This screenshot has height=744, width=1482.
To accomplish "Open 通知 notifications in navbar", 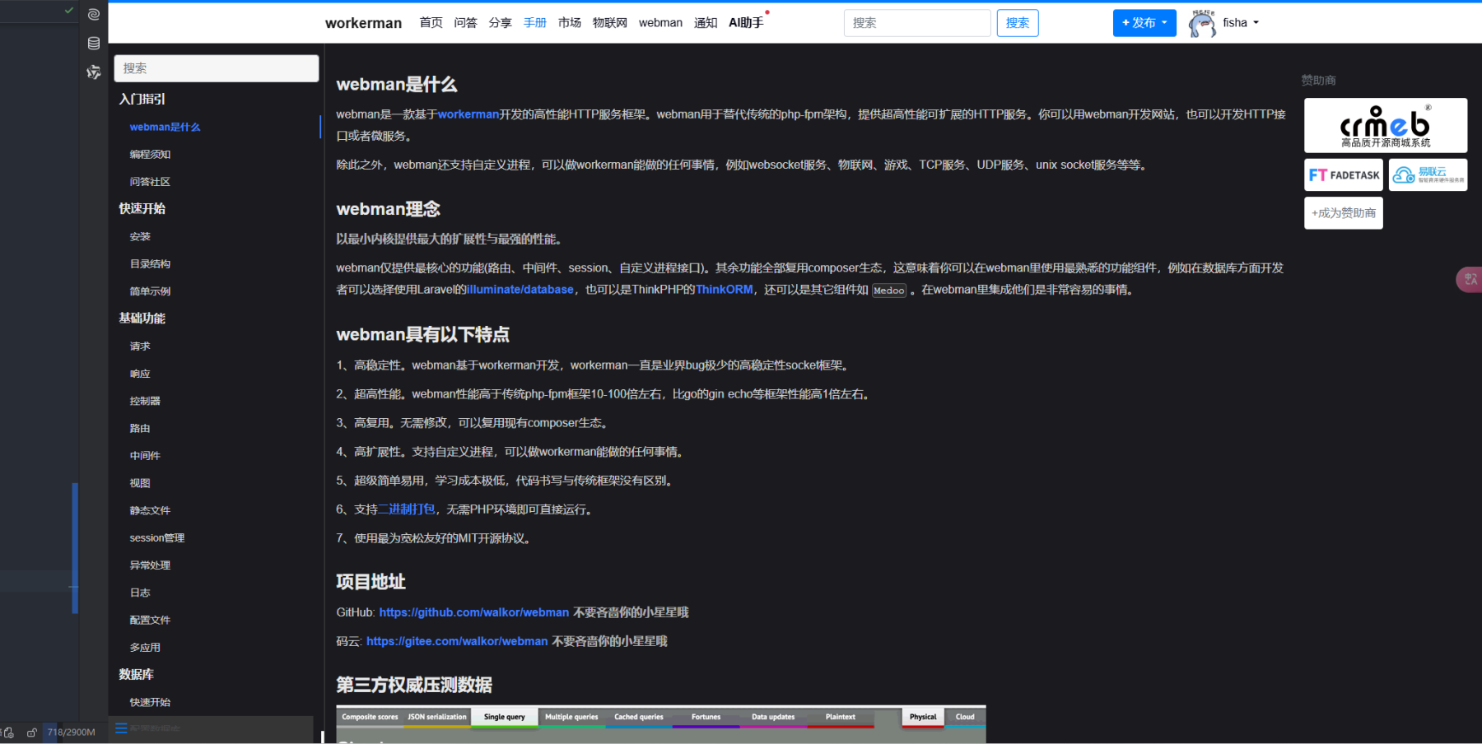I will coord(706,23).
